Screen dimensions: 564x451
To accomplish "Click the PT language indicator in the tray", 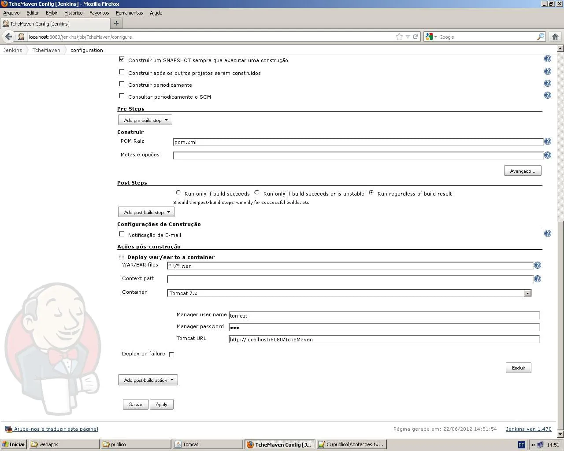I will point(521,445).
